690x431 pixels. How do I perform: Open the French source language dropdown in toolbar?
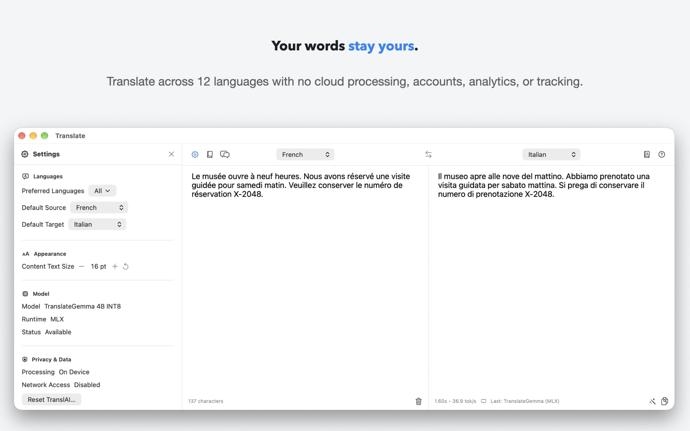[305, 154]
